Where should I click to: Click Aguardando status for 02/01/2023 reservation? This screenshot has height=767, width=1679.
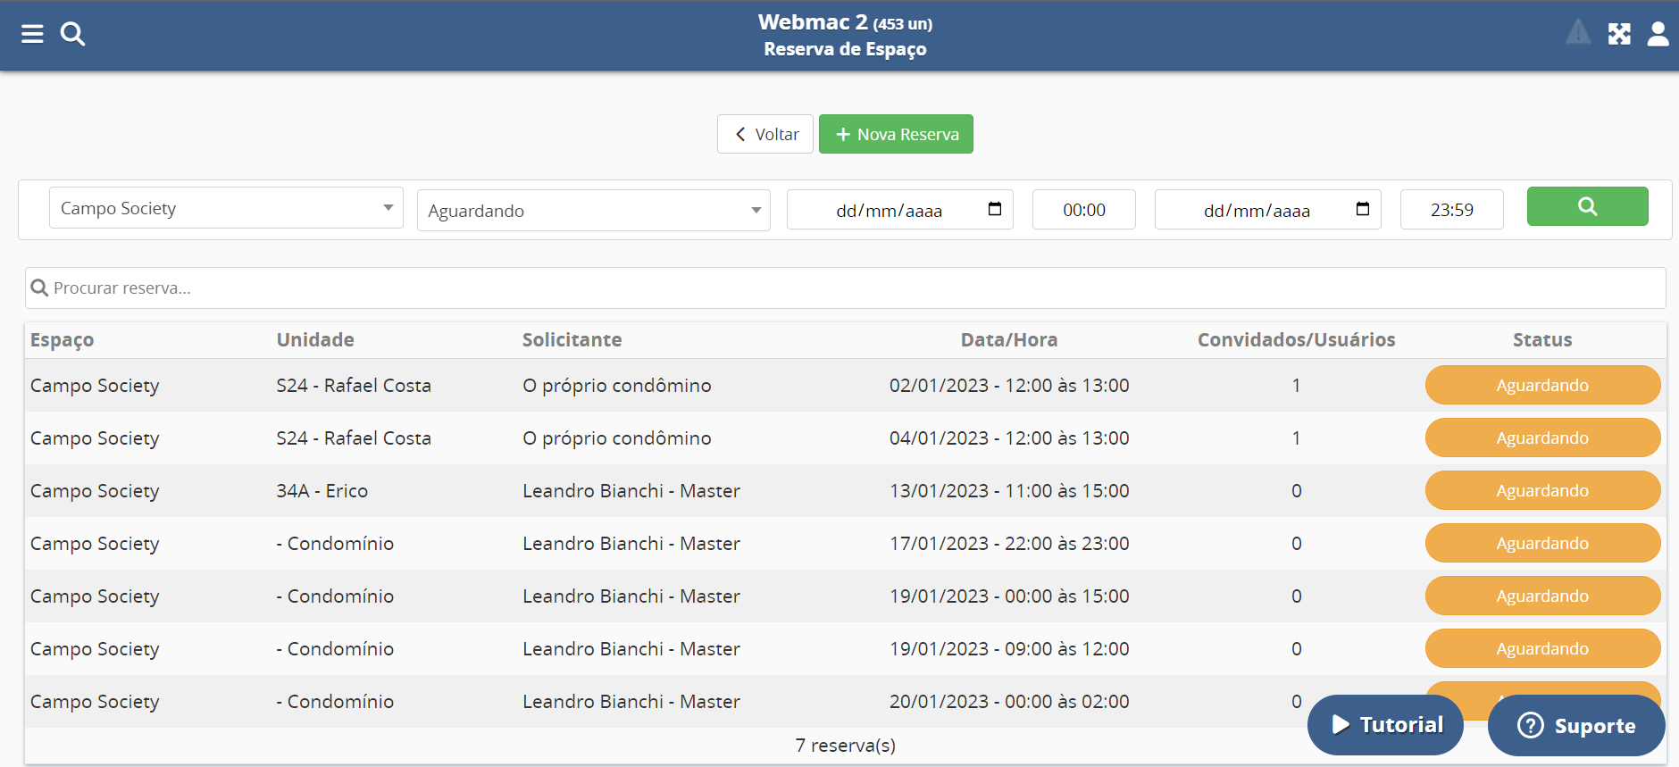tap(1542, 385)
